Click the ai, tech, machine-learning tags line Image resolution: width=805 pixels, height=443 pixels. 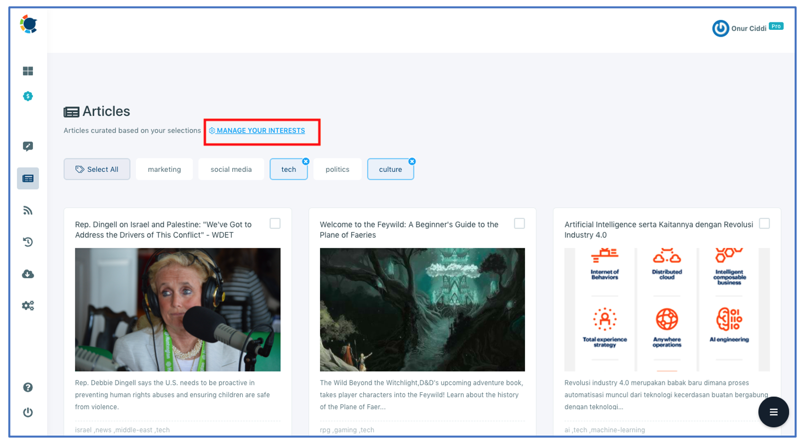click(x=604, y=430)
